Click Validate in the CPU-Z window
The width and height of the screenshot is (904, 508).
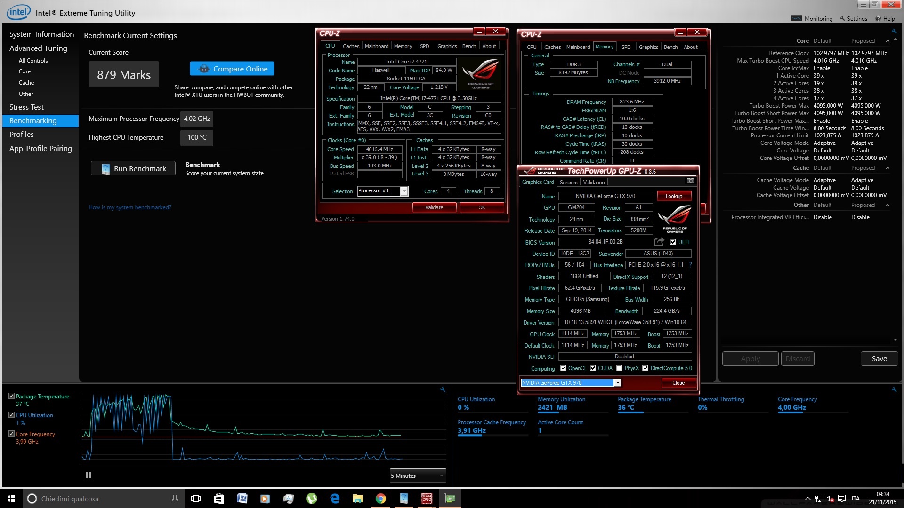pos(434,207)
